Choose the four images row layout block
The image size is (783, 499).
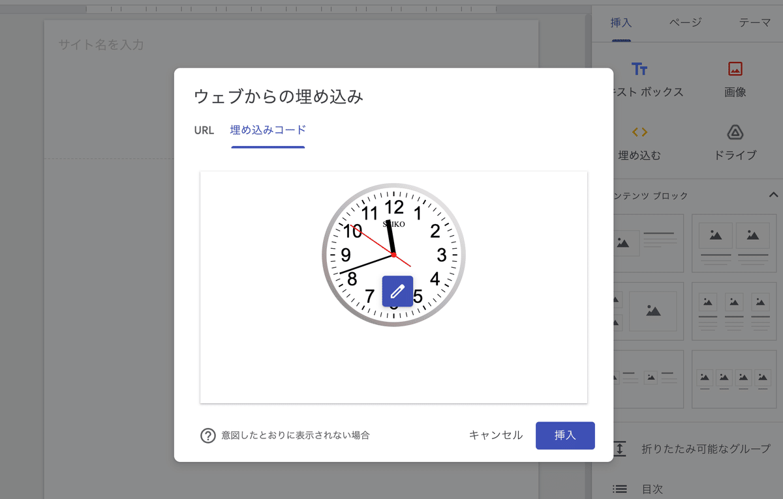click(734, 379)
